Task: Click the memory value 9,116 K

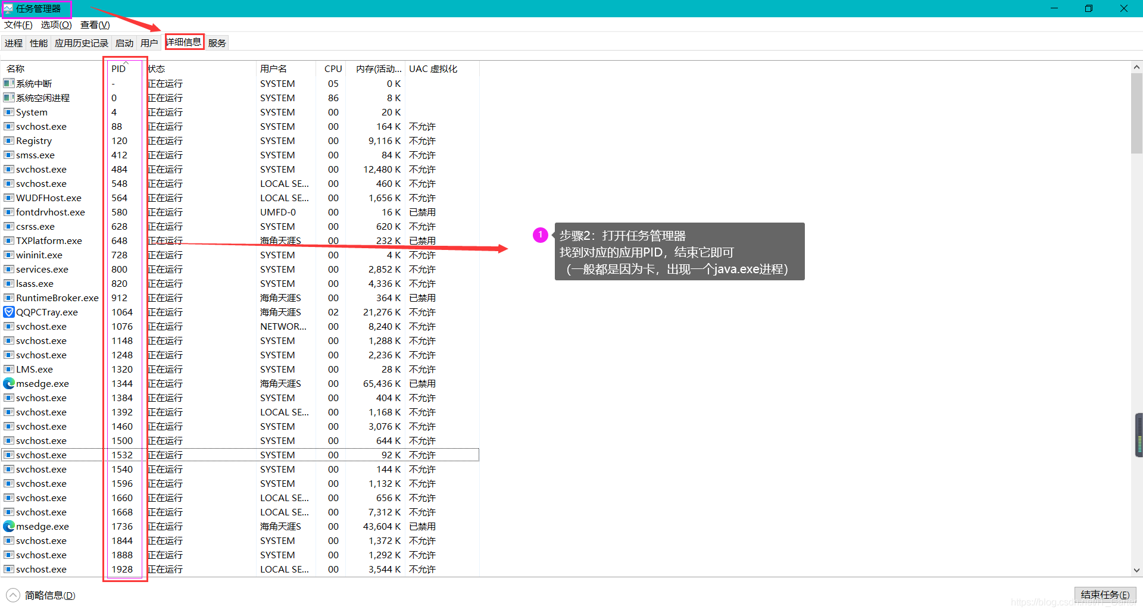Action: [385, 140]
